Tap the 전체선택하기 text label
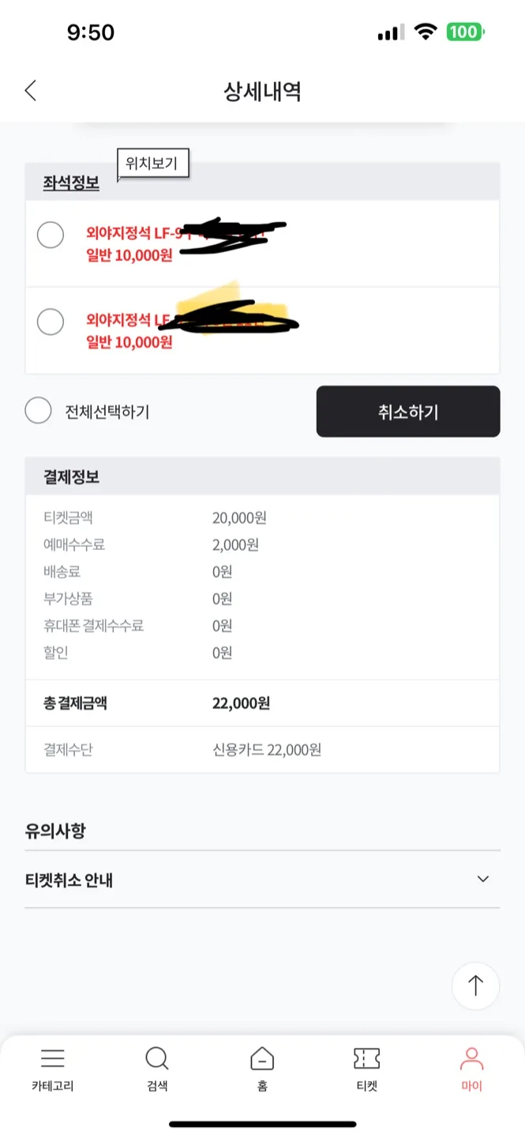This screenshot has height=1138, width=525. pos(107,412)
